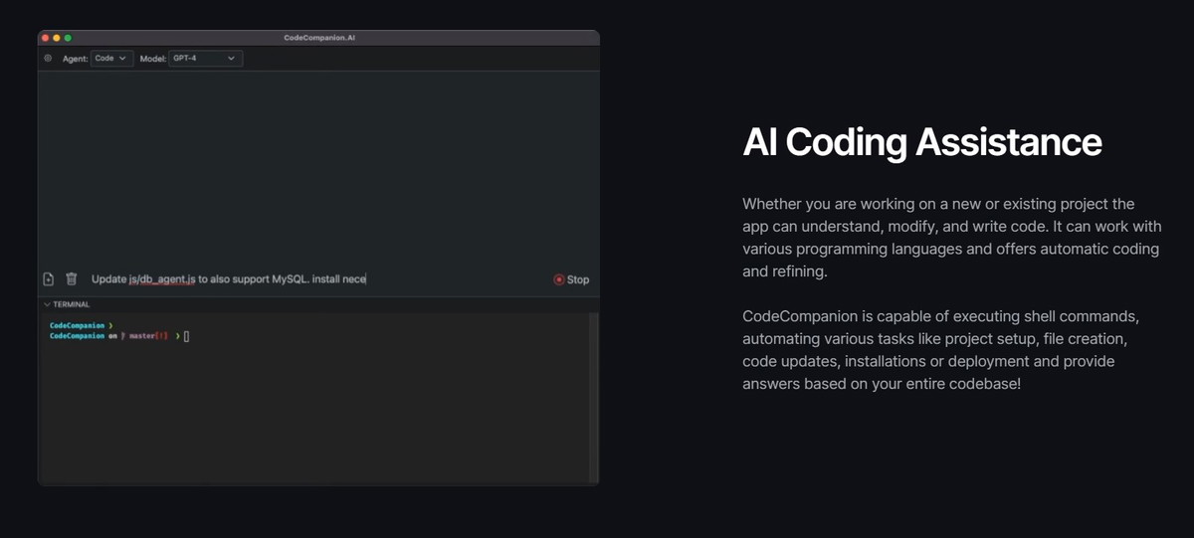Open the Model dropdown showing GPT-4
The height and width of the screenshot is (538, 1194).
(x=205, y=59)
